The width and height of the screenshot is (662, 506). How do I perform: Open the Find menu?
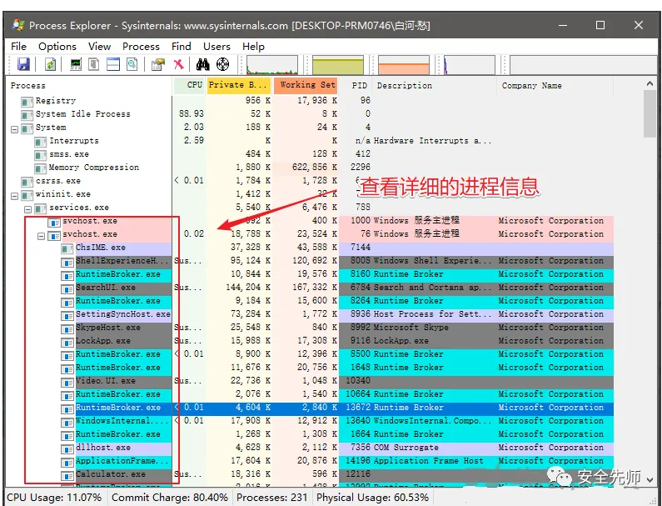point(182,46)
